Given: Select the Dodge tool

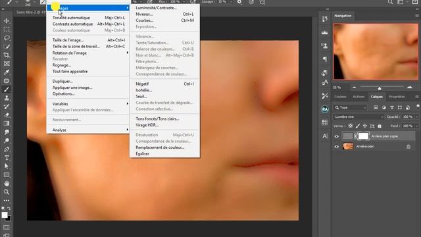Looking at the screenshot, I should coord(7,141).
